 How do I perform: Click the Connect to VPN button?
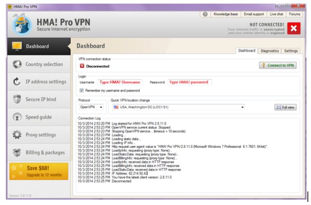click(x=278, y=65)
